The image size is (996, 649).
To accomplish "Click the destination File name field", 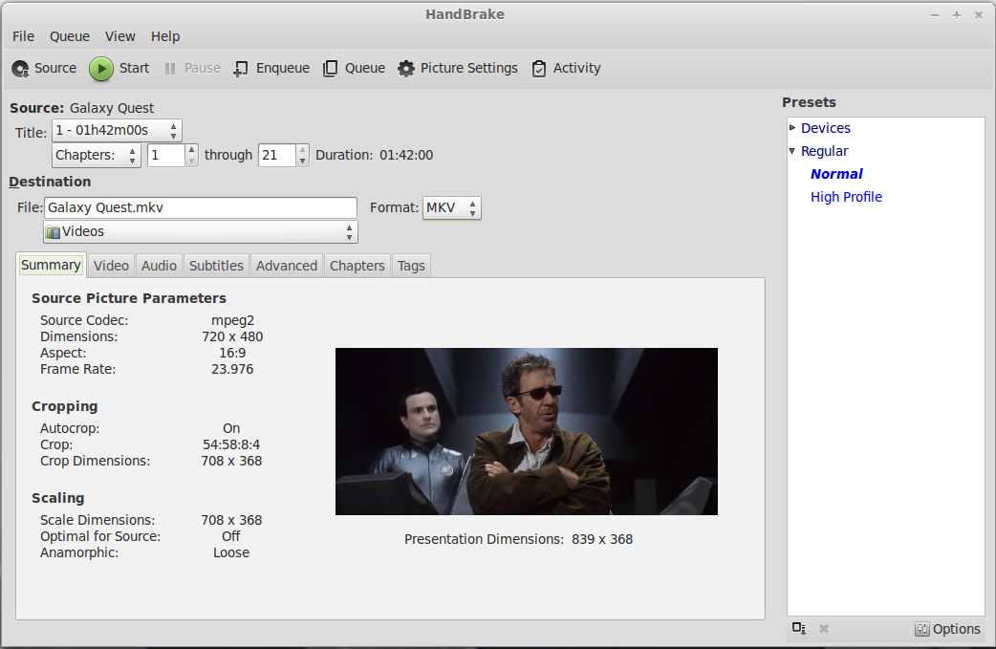I will 201,207.
